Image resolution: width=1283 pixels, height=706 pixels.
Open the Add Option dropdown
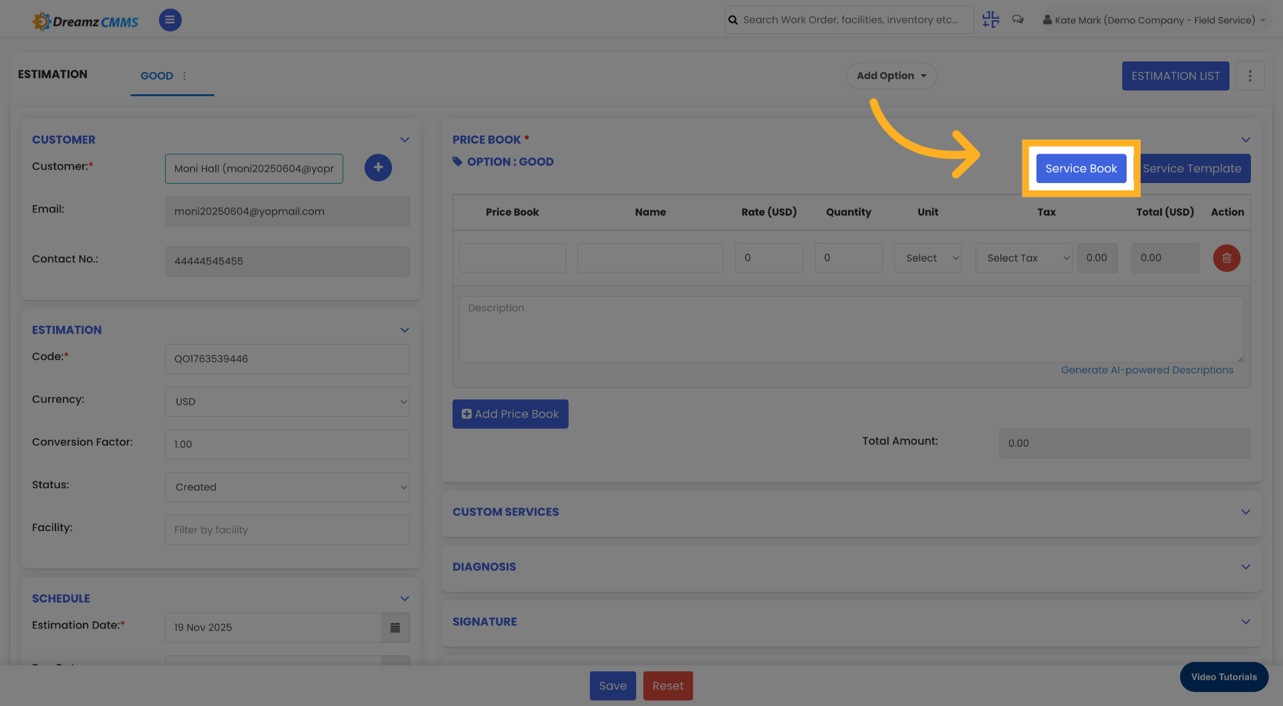891,75
